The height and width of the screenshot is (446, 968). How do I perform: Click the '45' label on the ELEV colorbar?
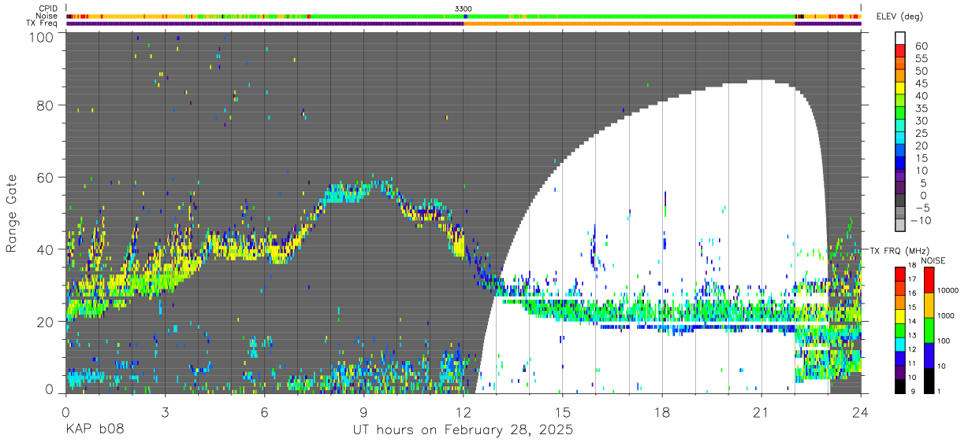[x=921, y=83]
